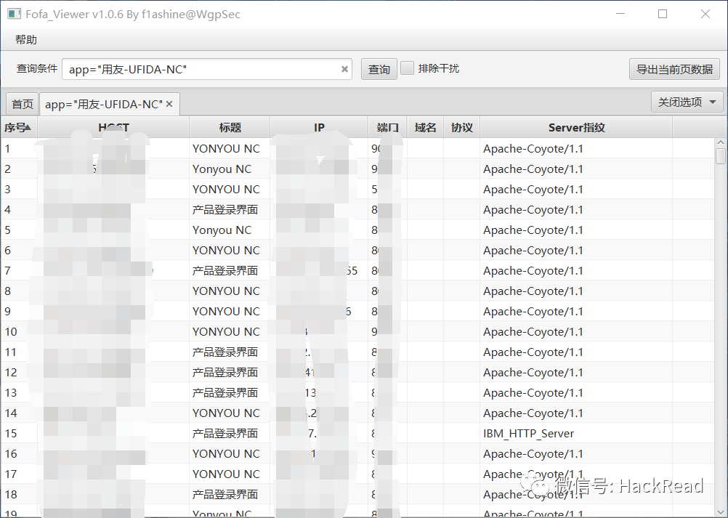Open the 帮助 menu
This screenshot has width=728, height=518.
click(25, 39)
